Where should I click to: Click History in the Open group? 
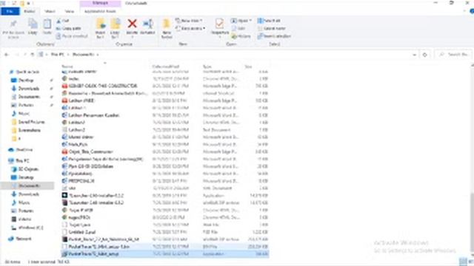point(241,36)
